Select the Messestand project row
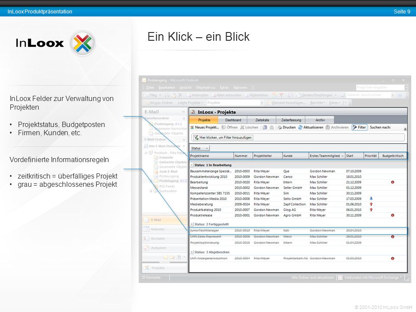 click(x=298, y=188)
